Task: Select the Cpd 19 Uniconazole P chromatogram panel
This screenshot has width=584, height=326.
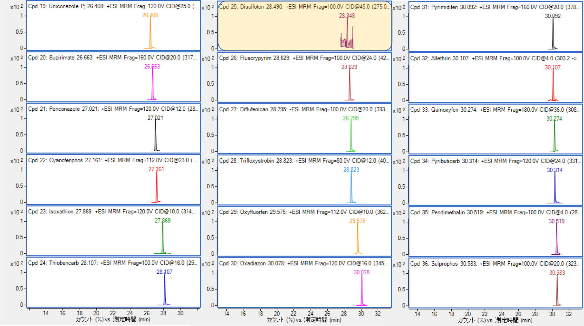Action: [x=113, y=25]
